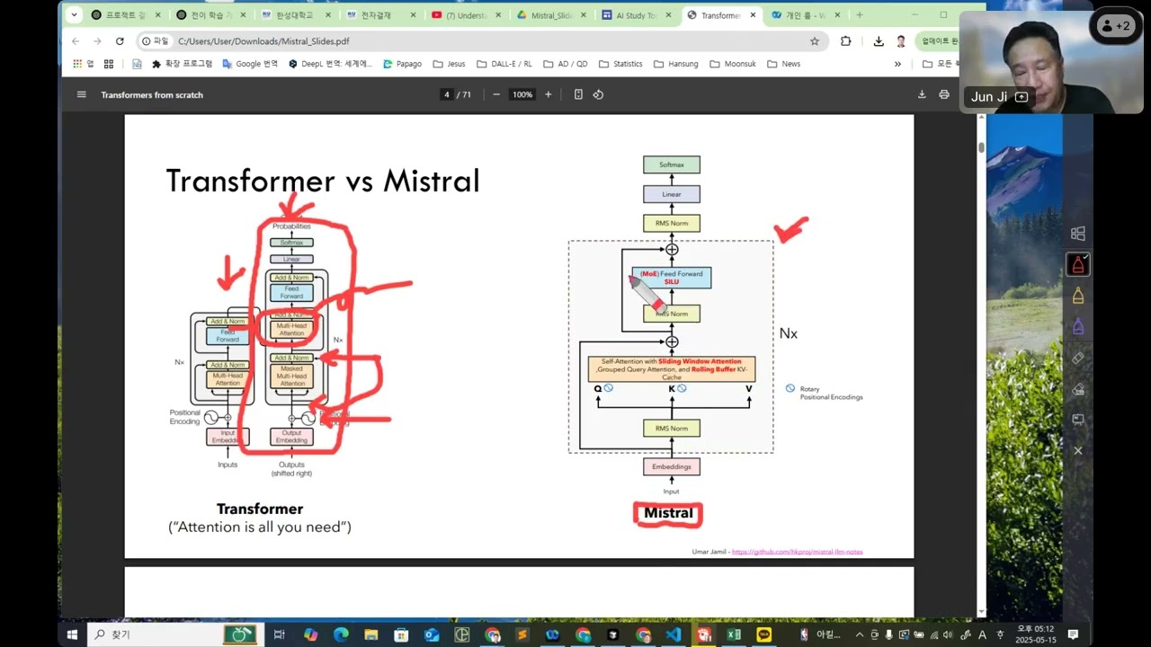Image resolution: width=1151 pixels, height=647 pixels.
Task: Open the Statistics bookmark folder
Action: click(x=620, y=64)
